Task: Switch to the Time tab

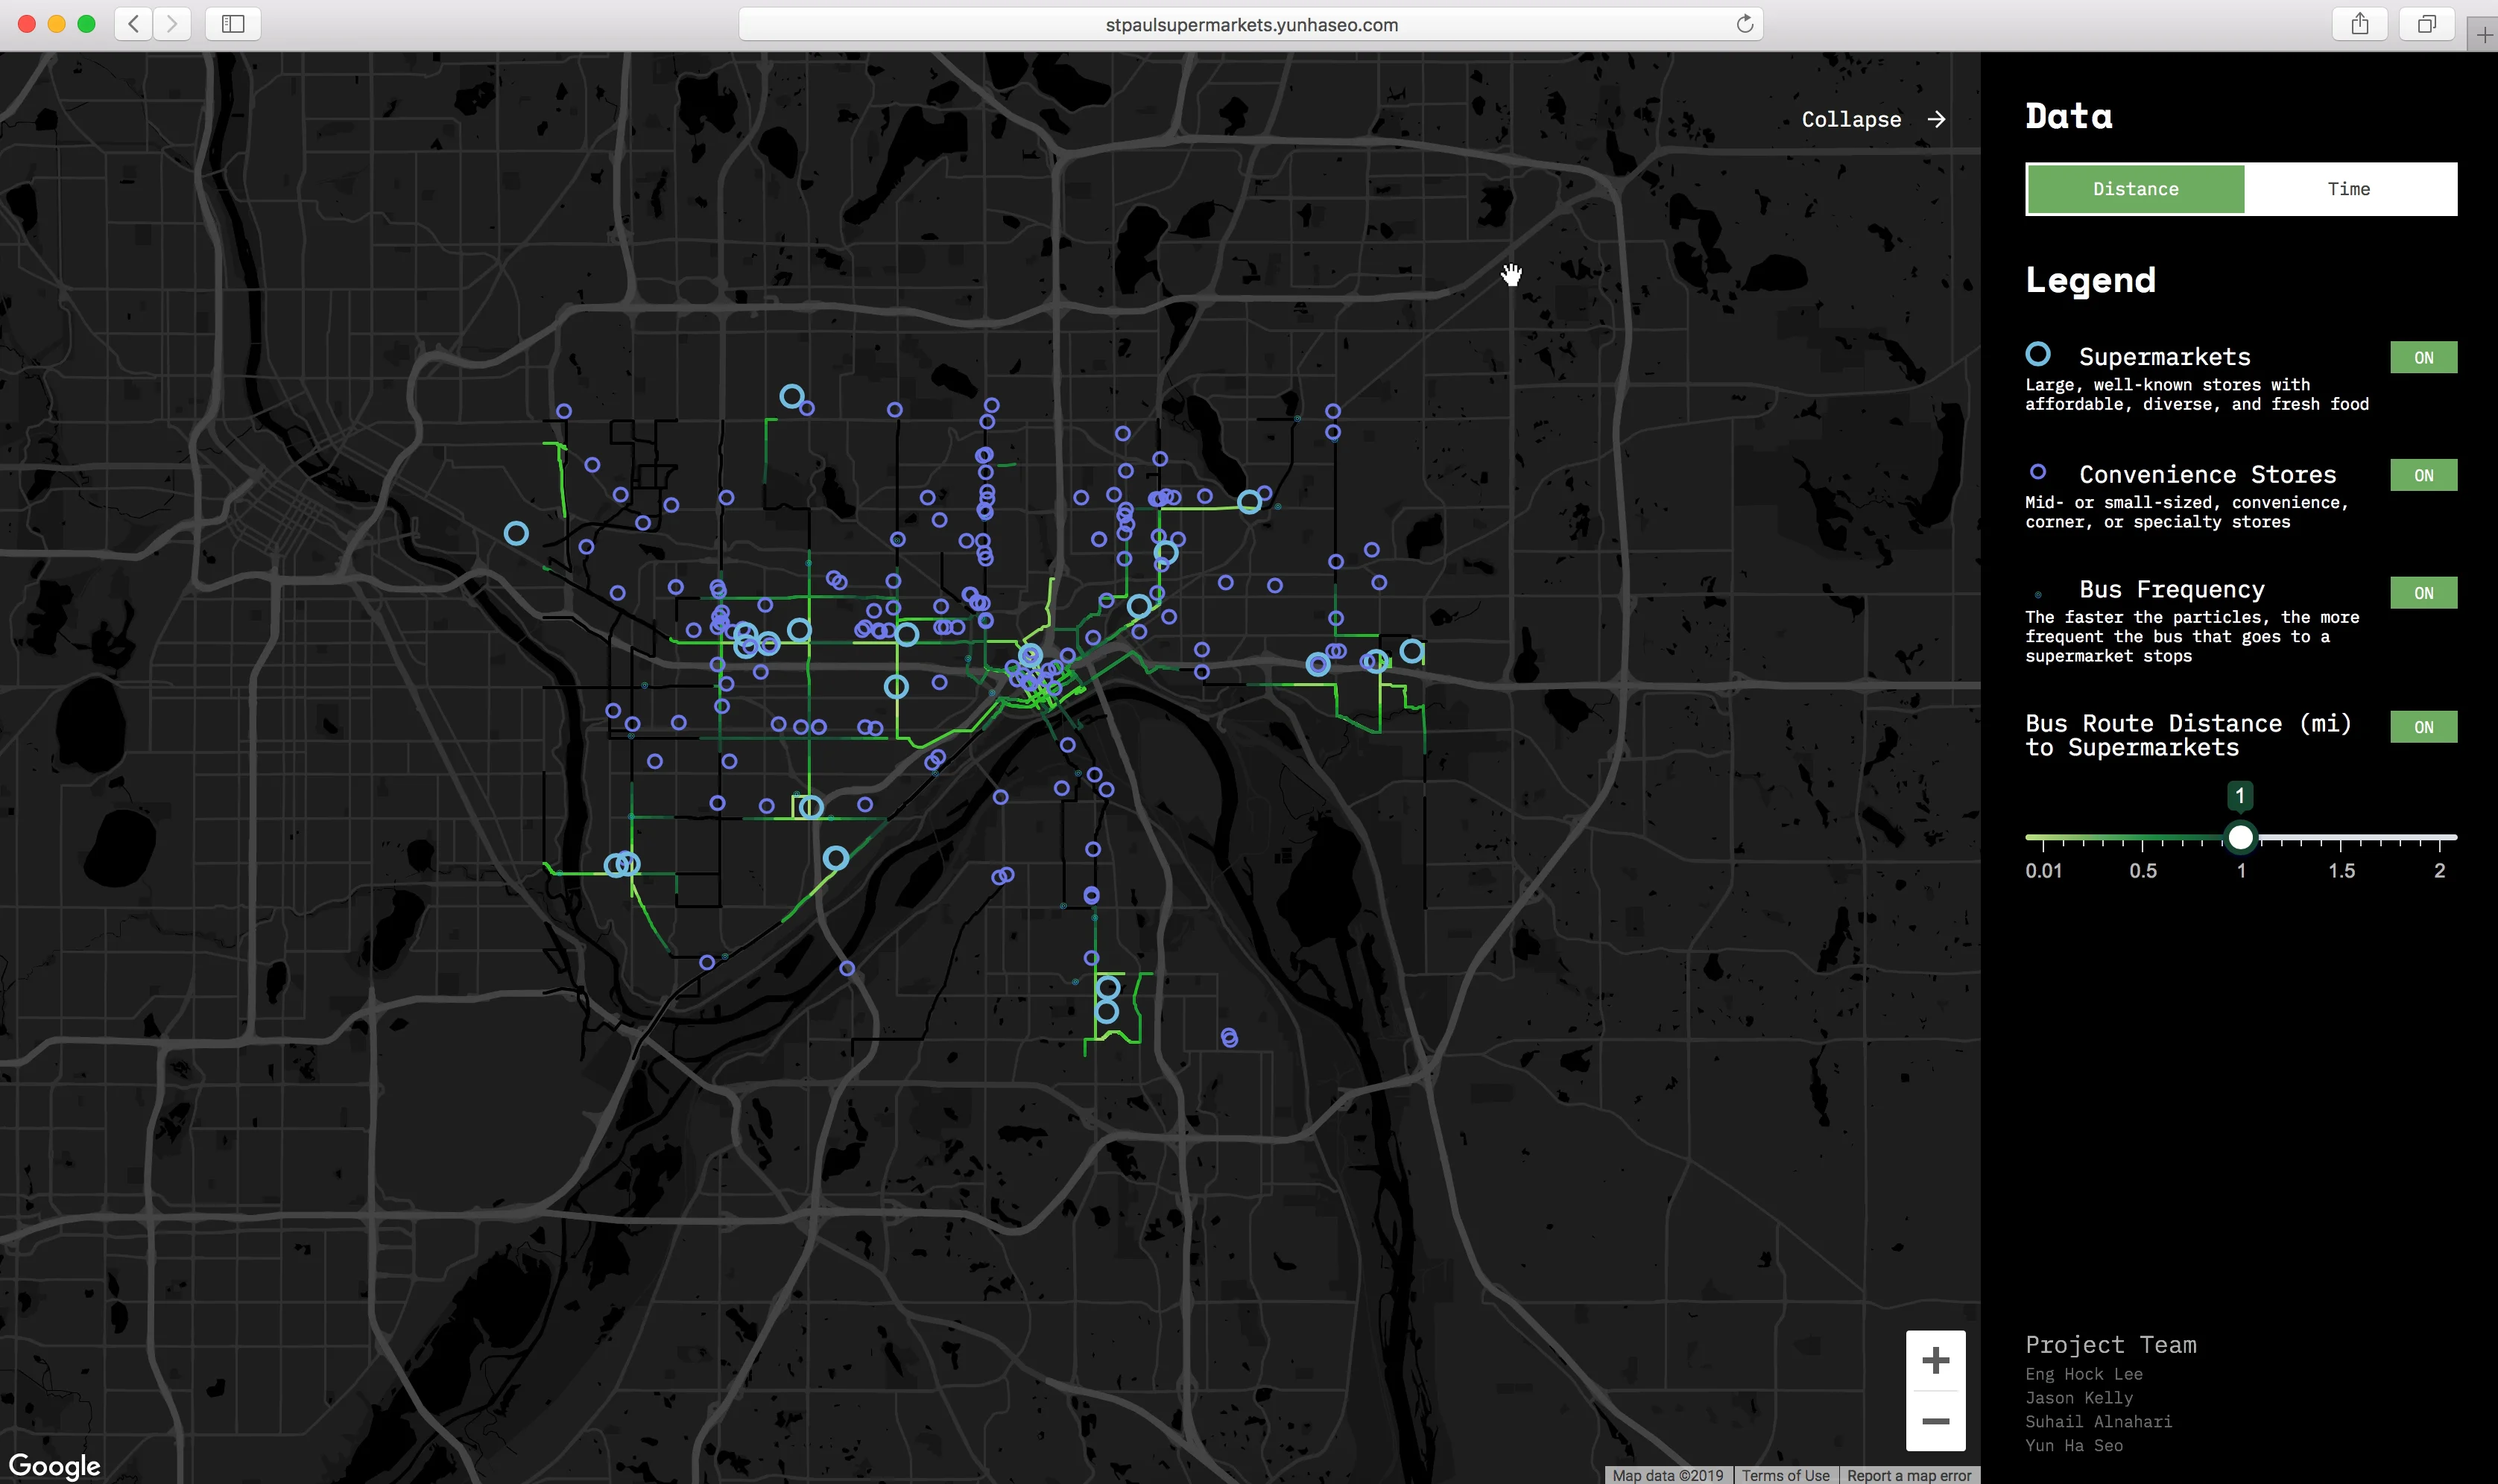Action: click(x=2349, y=189)
